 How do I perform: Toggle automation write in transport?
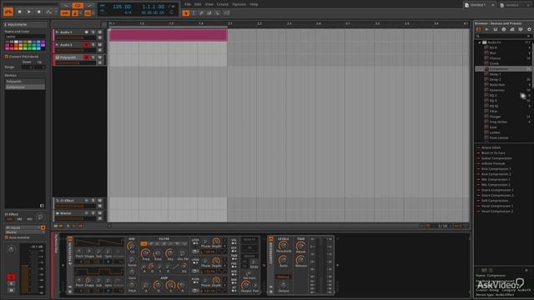click(x=48, y=12)
